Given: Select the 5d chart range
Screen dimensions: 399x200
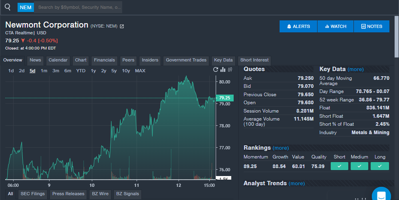Looking at the screenshot, I should pyautogui.click(x=33, y=71).
